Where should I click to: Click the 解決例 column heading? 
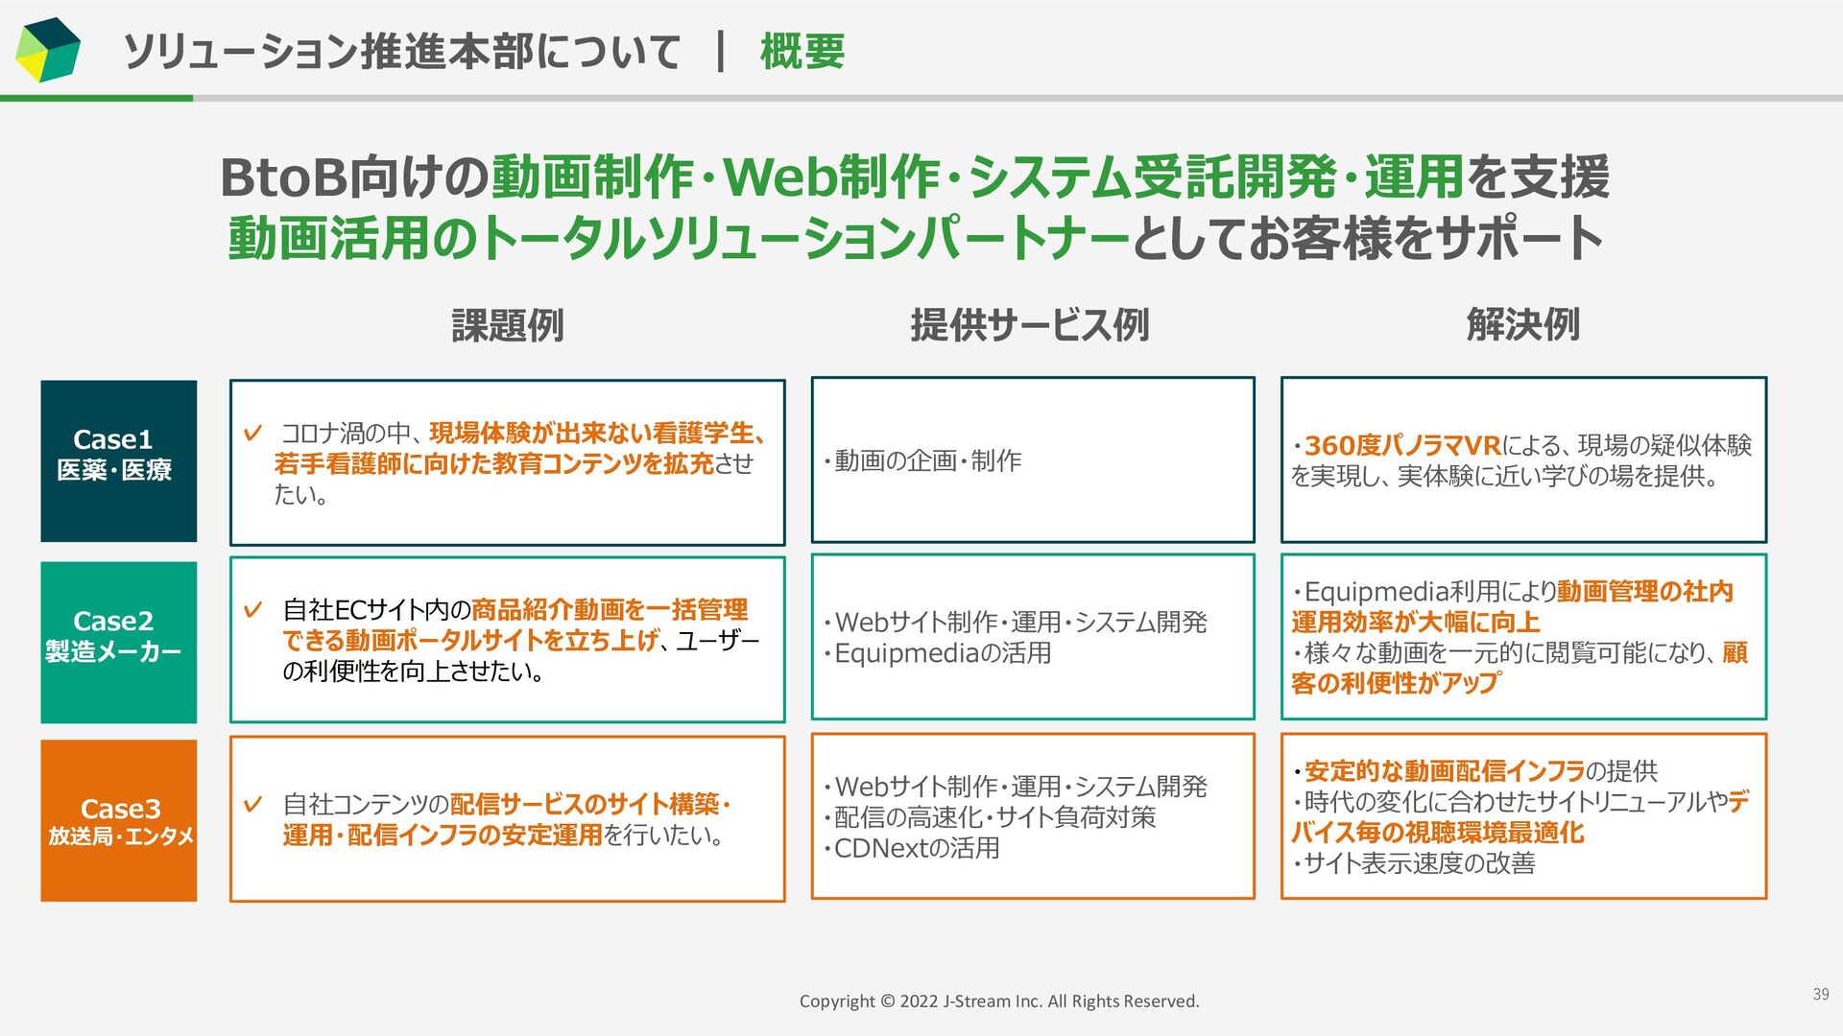coord(1522,325)
